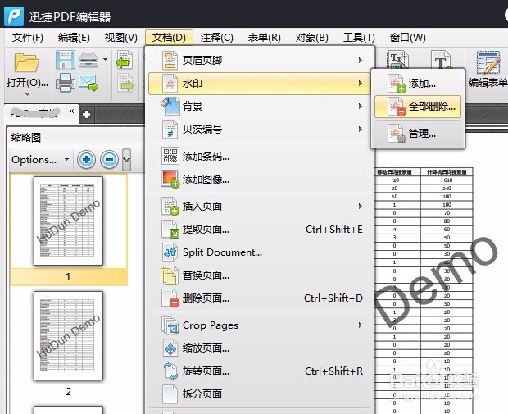The width and height of the screenshot is (508, 414).
Task: Open the 表单(R) menu
Action: 264,38
